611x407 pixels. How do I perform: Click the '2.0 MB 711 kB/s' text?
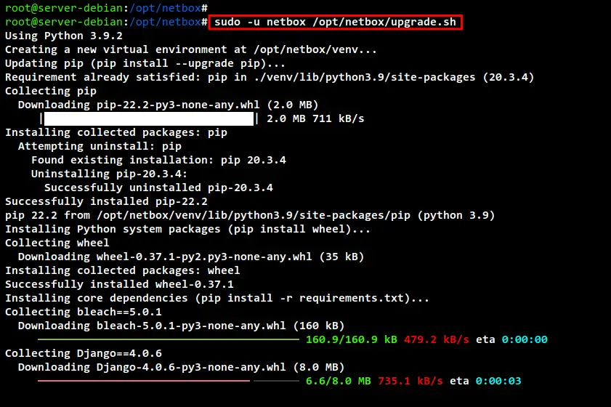click(315, 118)
